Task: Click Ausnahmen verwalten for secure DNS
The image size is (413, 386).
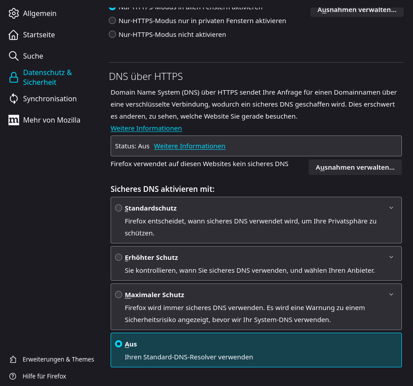Action: [355, 167]
